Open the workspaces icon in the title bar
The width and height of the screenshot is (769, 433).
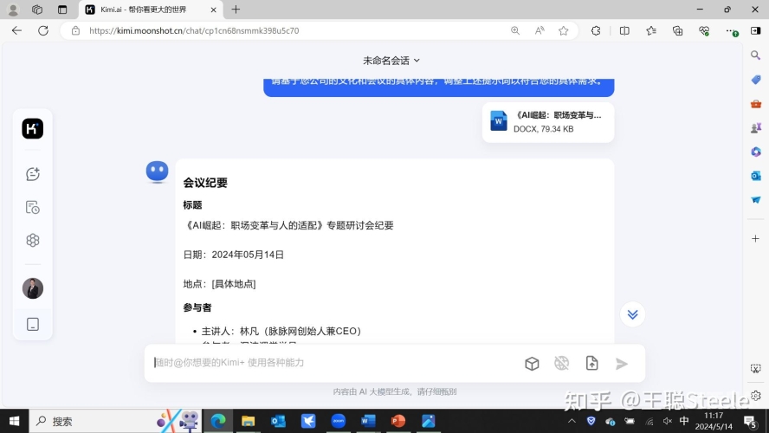pos(37,10)
